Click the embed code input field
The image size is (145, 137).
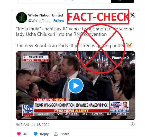coord(65,2)
